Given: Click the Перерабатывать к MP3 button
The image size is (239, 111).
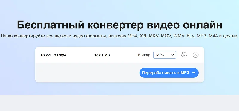Looking at the screenshot, I should 169,73.
